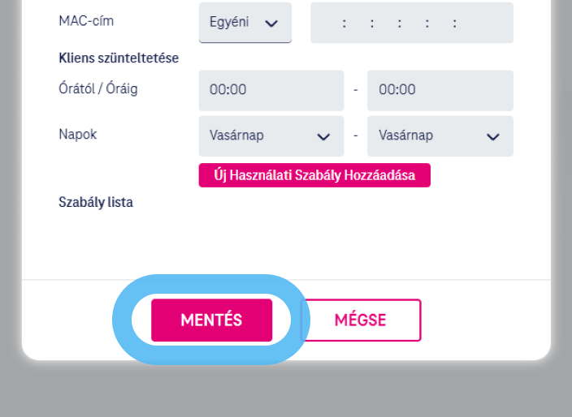
Task: Click the end day dropdown chevron icon
Action: click(x=492, y=137)
